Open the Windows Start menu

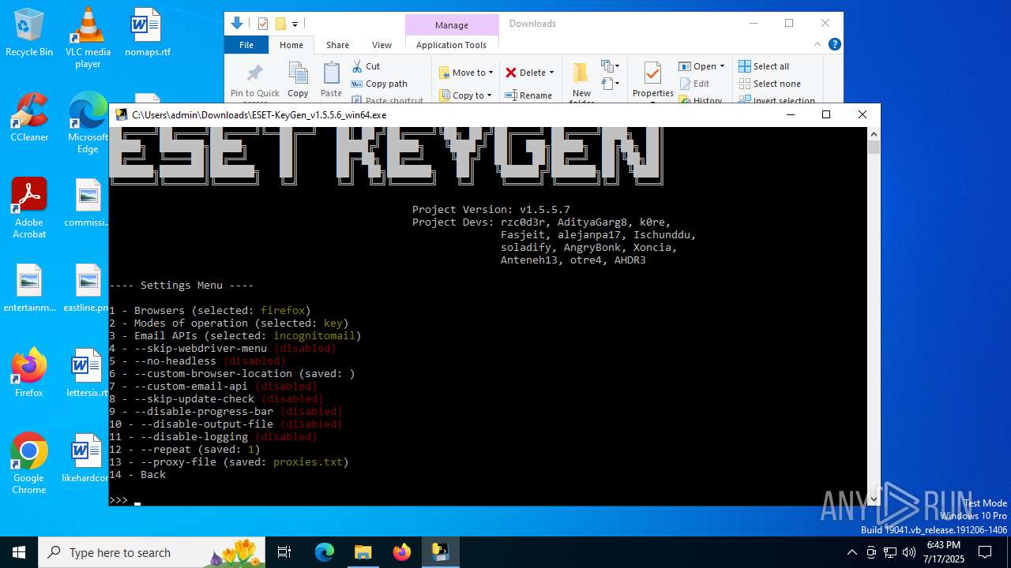coord(19,552)
